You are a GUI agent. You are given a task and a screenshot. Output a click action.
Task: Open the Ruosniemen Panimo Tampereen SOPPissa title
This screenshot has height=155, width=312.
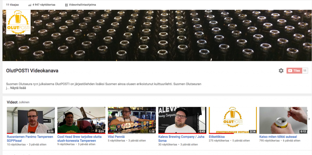[30, 139]
